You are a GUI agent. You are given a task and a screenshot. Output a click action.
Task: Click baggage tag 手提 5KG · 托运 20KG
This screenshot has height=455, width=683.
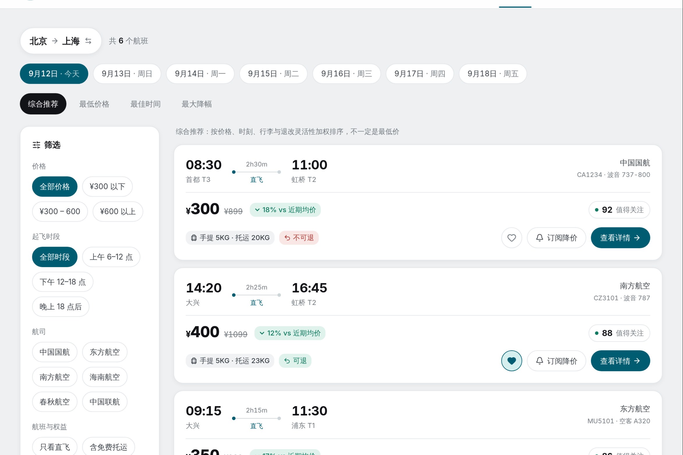[x=230, y=238]
